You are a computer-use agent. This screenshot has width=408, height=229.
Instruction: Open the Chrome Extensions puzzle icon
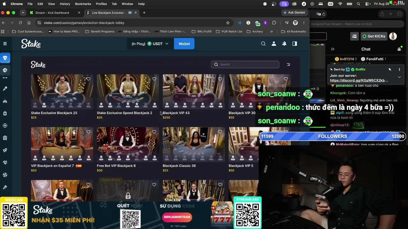(274, 23)
